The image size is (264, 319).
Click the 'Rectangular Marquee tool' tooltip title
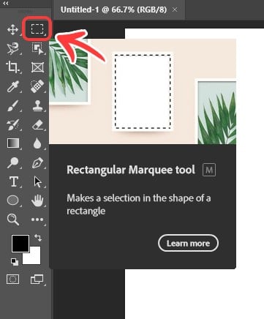point(131,170)
